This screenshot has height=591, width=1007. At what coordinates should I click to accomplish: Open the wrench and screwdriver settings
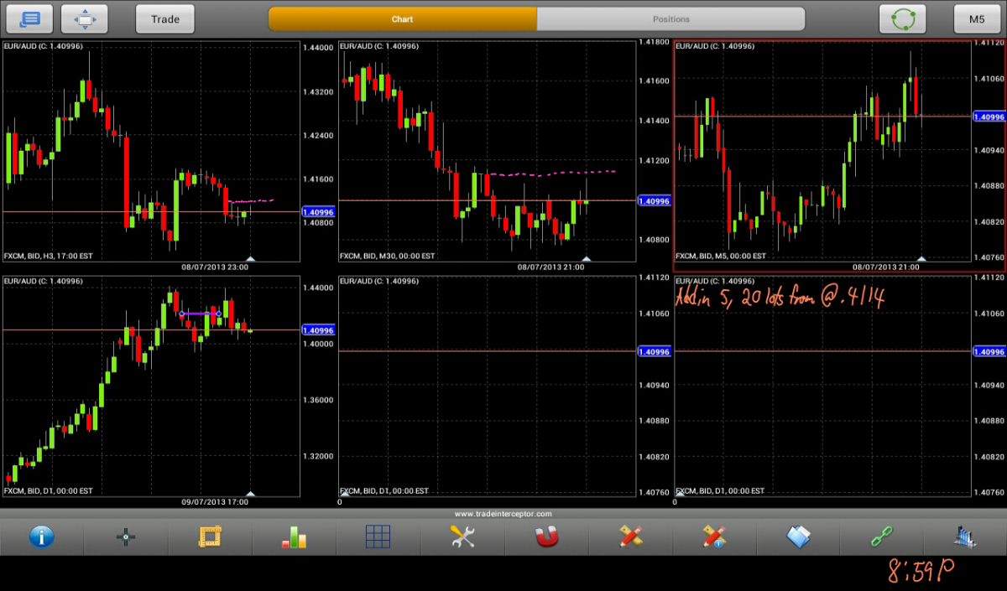462,537
